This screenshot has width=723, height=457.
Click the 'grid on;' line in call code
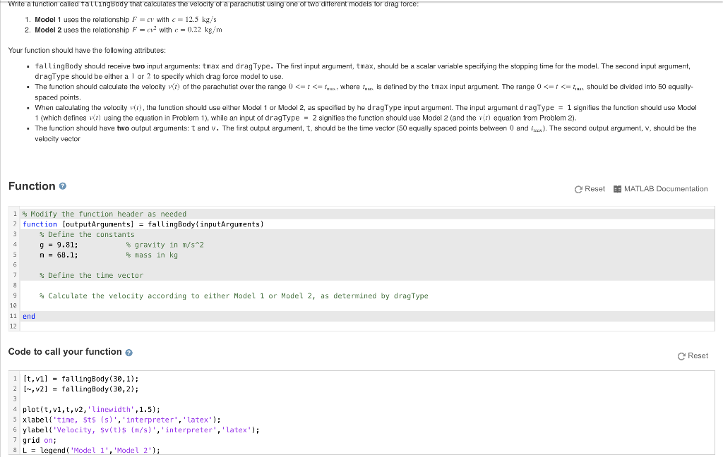point(40,440)
